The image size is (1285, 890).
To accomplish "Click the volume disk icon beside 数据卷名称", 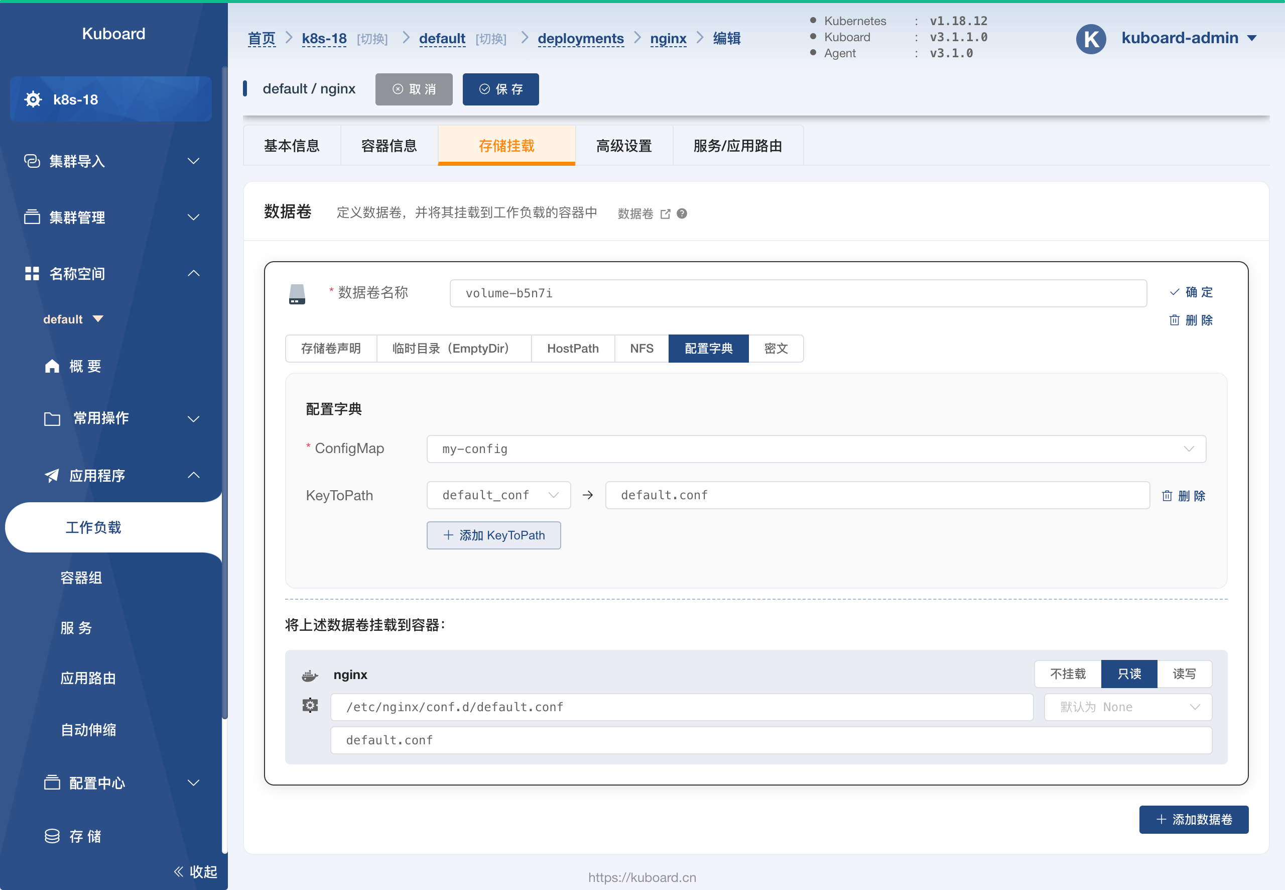I will point(297,294).
